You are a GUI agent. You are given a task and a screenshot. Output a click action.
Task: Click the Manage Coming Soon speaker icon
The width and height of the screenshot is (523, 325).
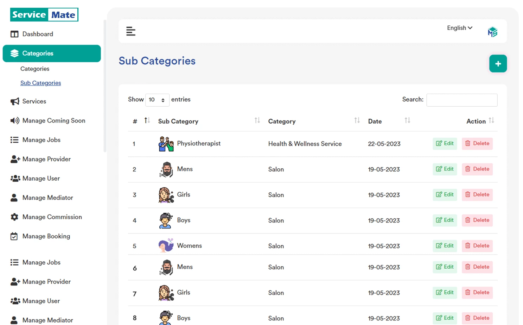point(14,120)
